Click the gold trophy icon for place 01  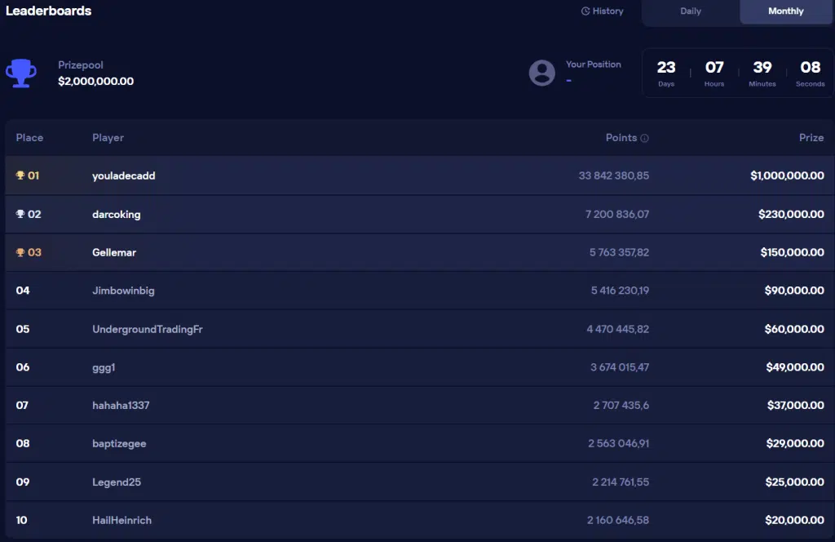(x=20, y=175)
